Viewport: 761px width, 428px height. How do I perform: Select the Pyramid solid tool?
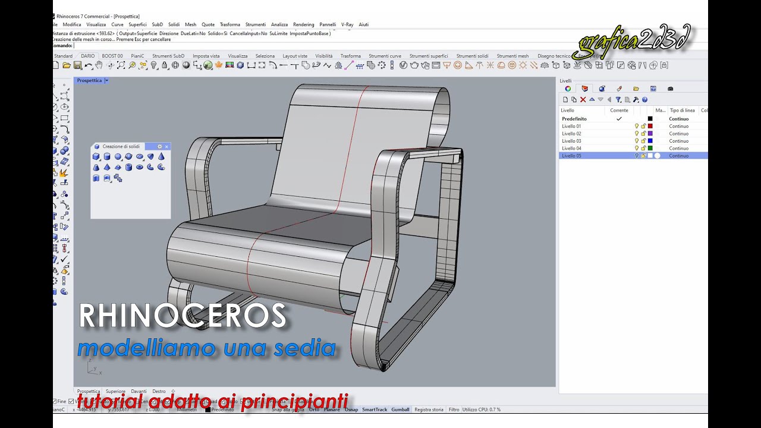[x=107, y=167]
